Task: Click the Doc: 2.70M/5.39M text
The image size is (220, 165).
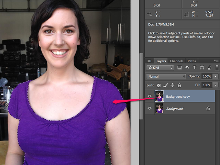Action: [x=161, y=24]
